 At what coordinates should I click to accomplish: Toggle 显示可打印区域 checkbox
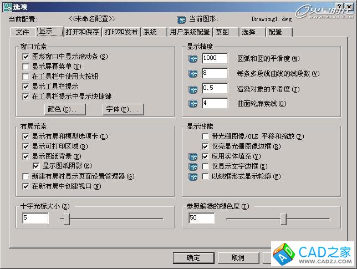tap(25, 146)
